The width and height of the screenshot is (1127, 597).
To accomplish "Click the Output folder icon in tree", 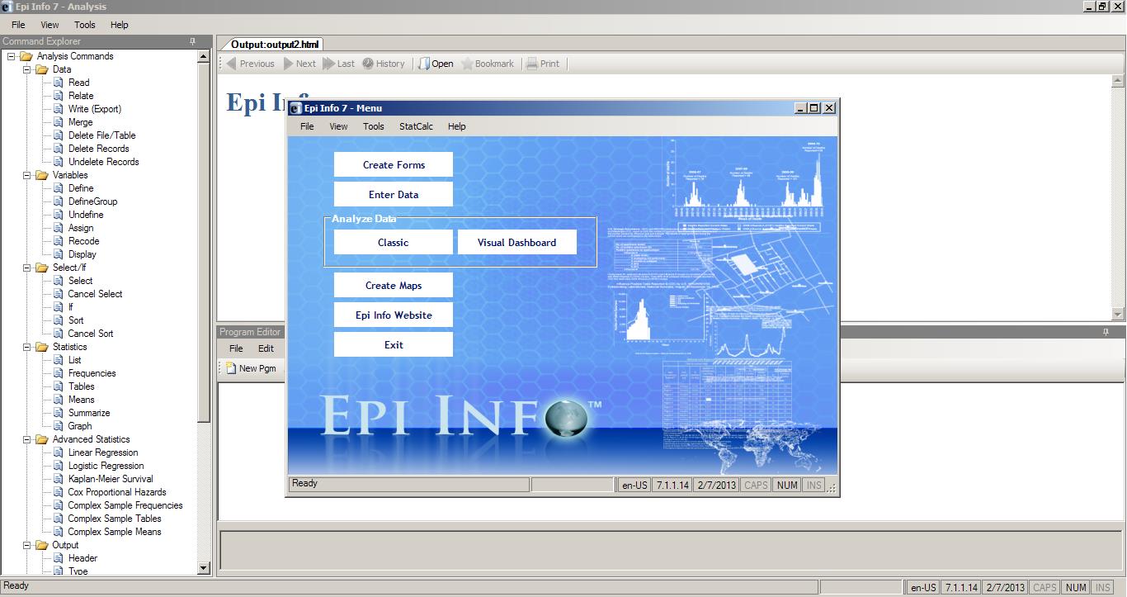I will pos(42,545).
